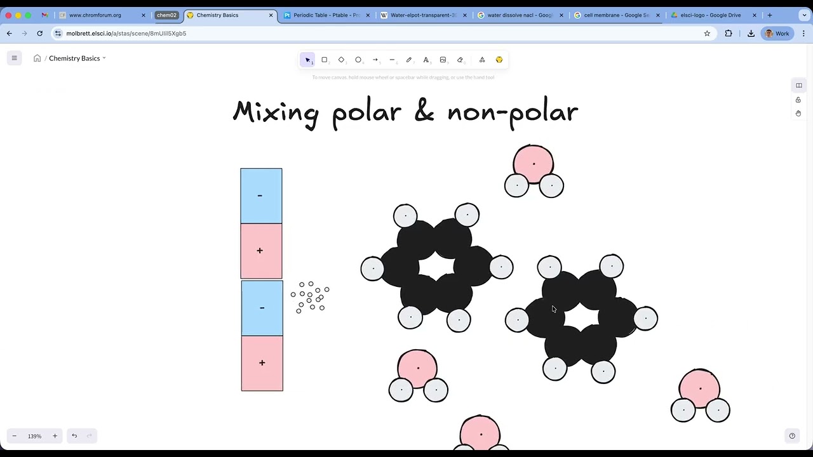
Task: Open the browser downloads icon
Action: pyautogui.click(x=751, y=34)
